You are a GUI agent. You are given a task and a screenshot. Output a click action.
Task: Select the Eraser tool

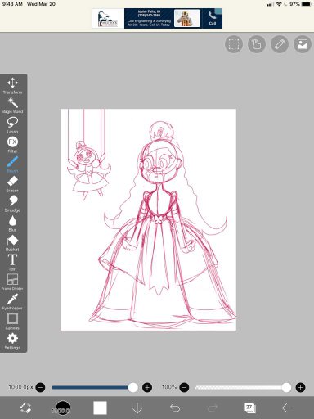point(12,184)
